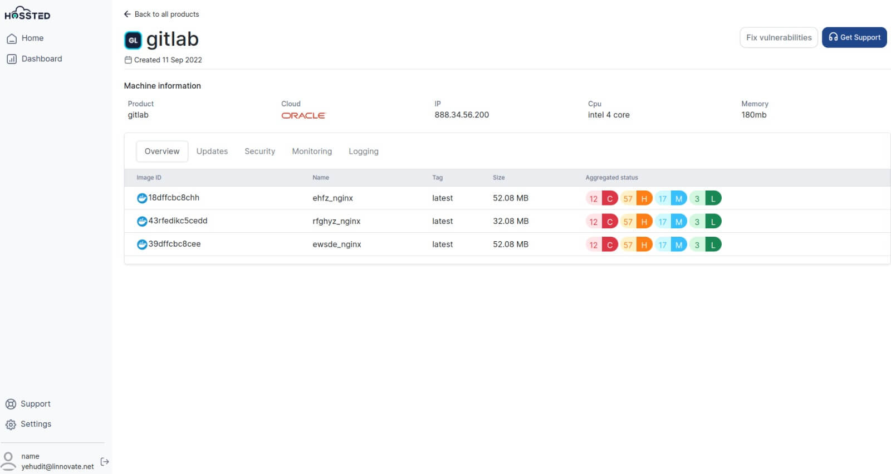The image size is (891, 474).
Task: Click the 17 medium count for ewsde_nginx
Action: click(663, 245)
